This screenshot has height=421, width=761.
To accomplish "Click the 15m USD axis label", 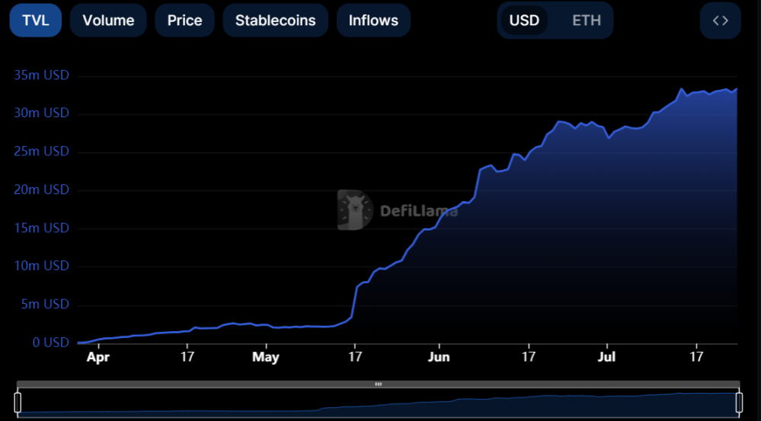I will (42, 228).
